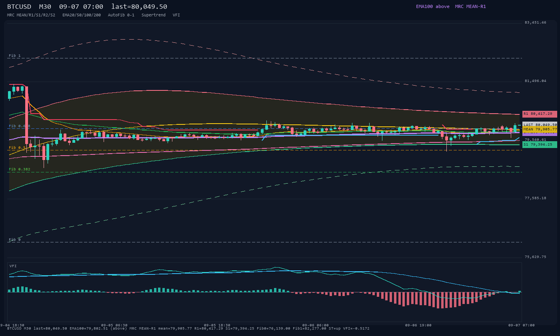Click the red R1 80,417.29 price tag
Screen dimensions: 560x336
540,114
